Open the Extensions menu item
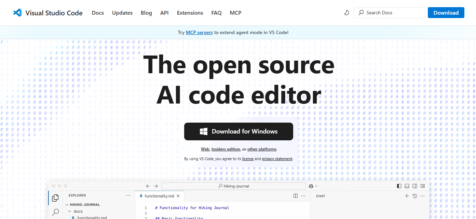This screenshot has height=219, width=476. [x=190, y=13]
